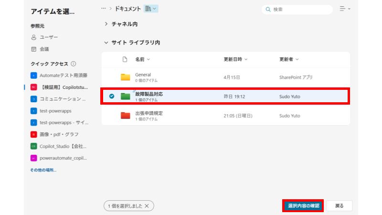The image size is (382, 215).
Task: Click magenta powerautomate_copil site icon
Action: [33, 158]
